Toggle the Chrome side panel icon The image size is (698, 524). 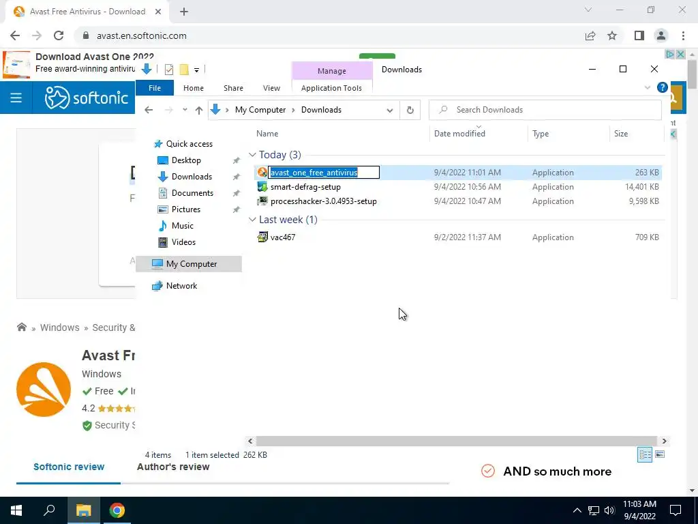pyautogui.click(x=639, y=35)
